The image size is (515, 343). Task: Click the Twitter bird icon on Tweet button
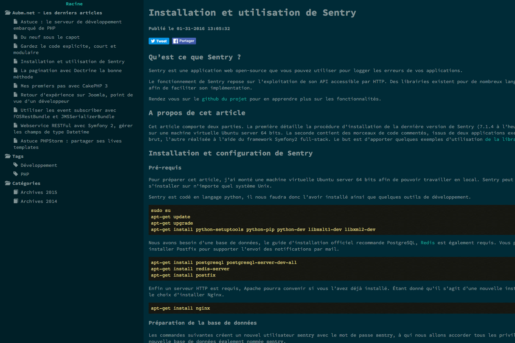(x=153, y=41)
